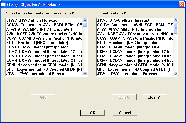Select JTWC official forecast in master list
Image resolution: width=186 pixels, height=123 pixels.
click(44, 20)
